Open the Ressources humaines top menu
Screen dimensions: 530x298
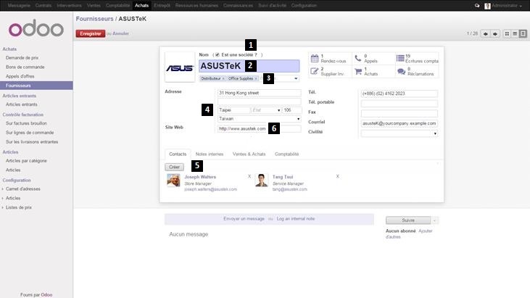(x=196, y=6)
